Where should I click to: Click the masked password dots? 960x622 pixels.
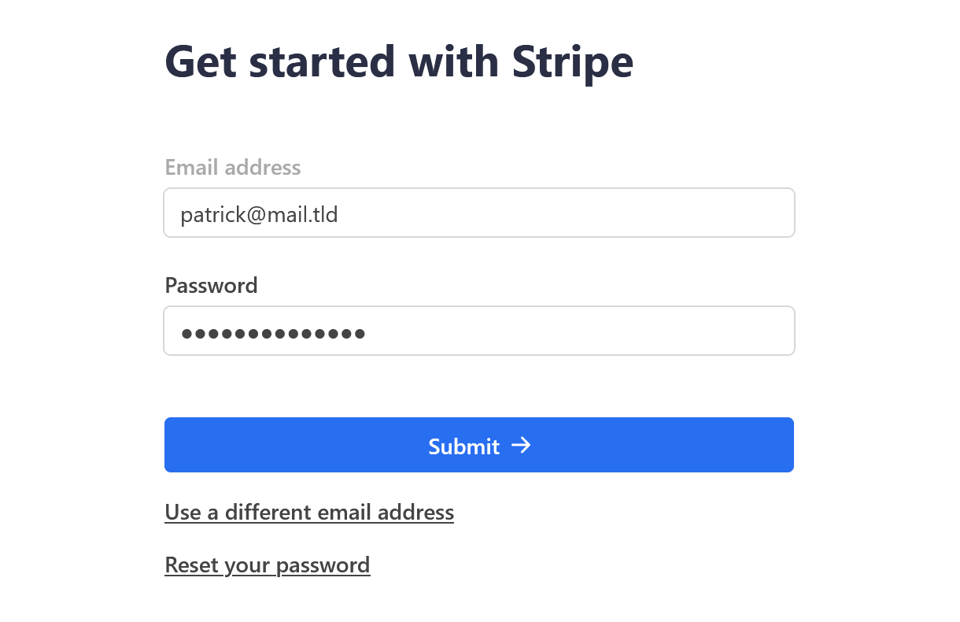pyautogui.click(x=273, y=333)
